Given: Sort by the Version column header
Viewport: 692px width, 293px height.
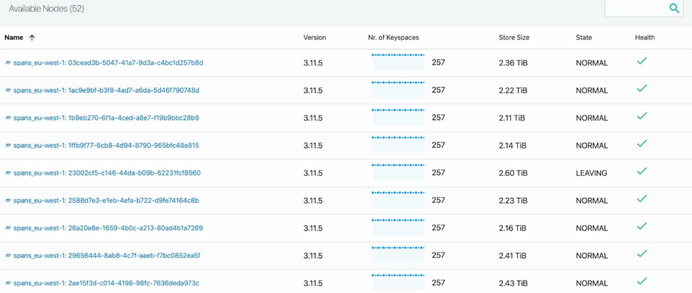Looking at the screenshot, I should (315, 37).
